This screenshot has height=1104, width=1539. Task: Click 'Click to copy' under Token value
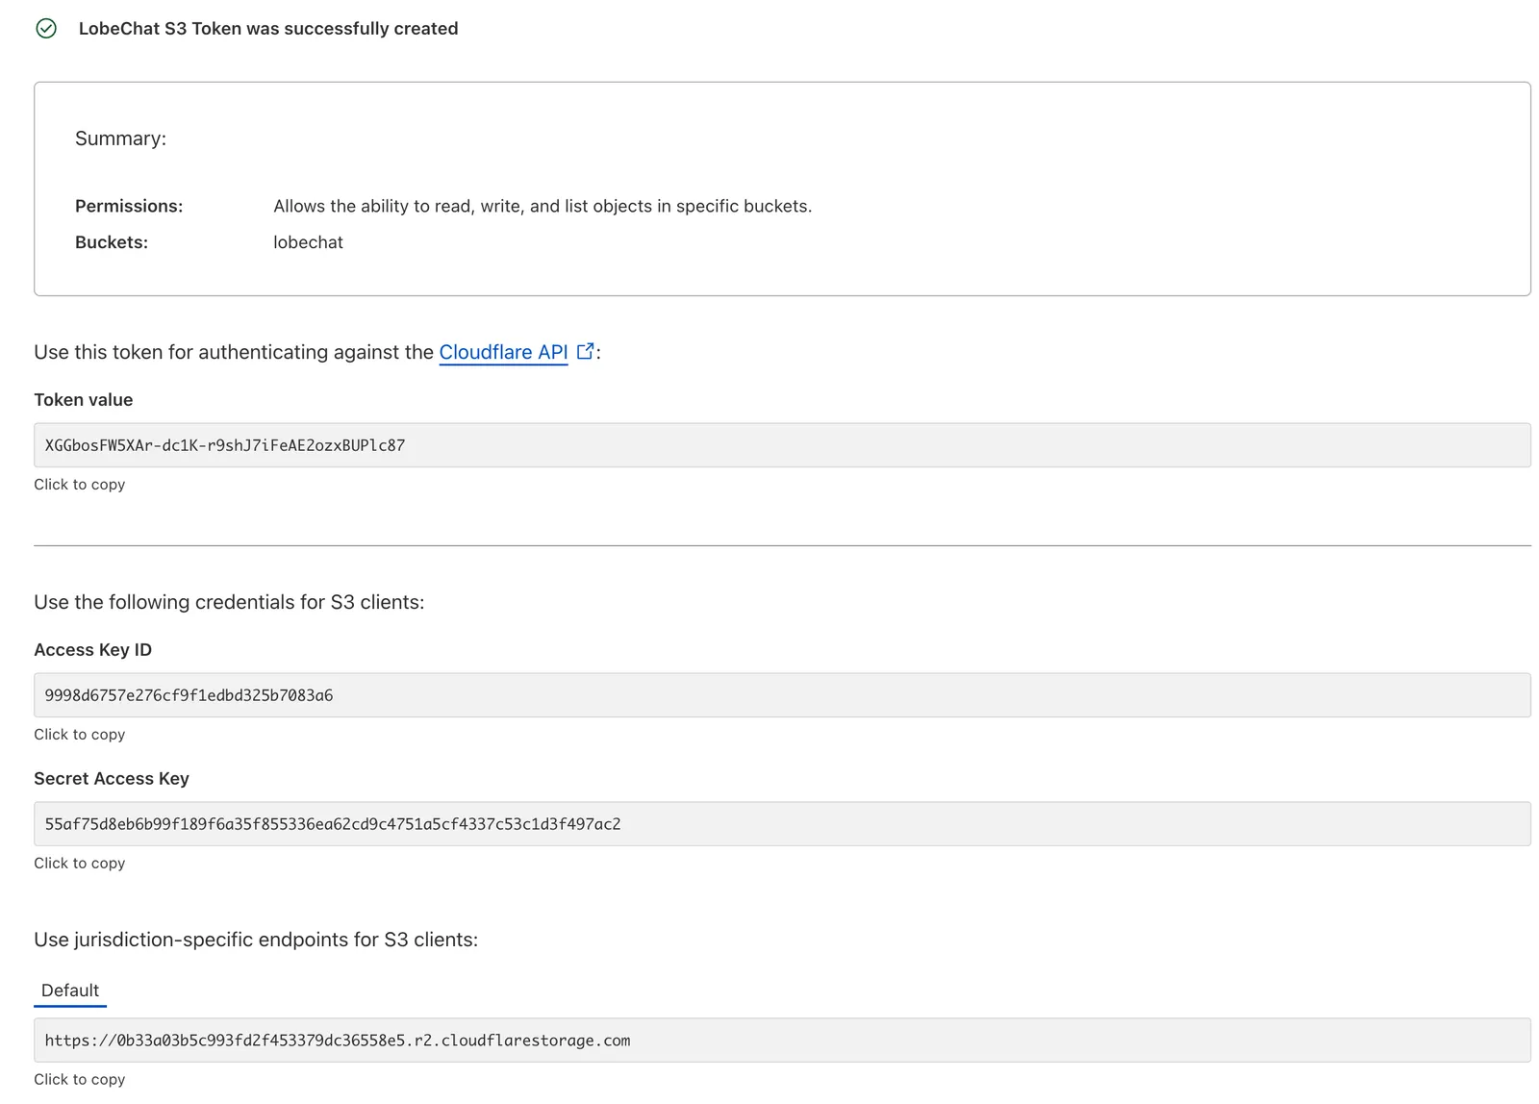(x=80, y=485)
